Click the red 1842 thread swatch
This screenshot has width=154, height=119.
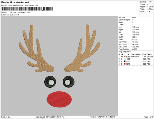pos(125,64)
